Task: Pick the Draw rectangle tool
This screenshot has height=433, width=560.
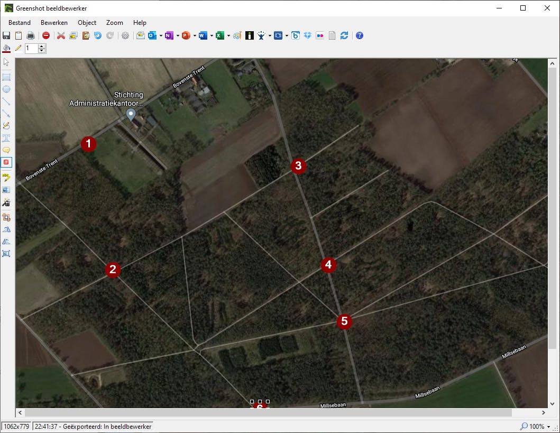Action: point(6,77)
